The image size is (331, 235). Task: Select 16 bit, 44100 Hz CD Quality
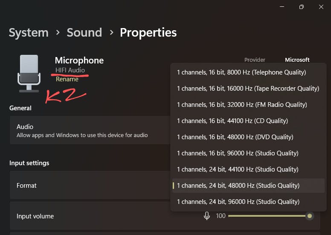pyautogui.click(x=232, y=121)
